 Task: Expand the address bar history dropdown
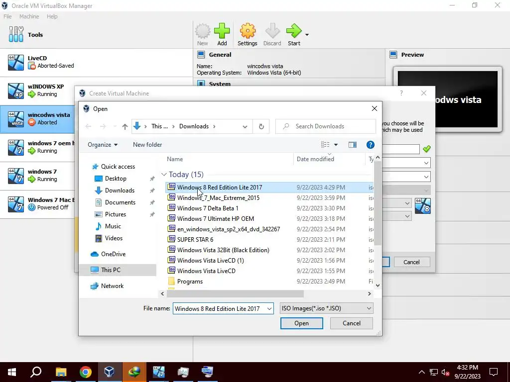[x=245, y=127]
